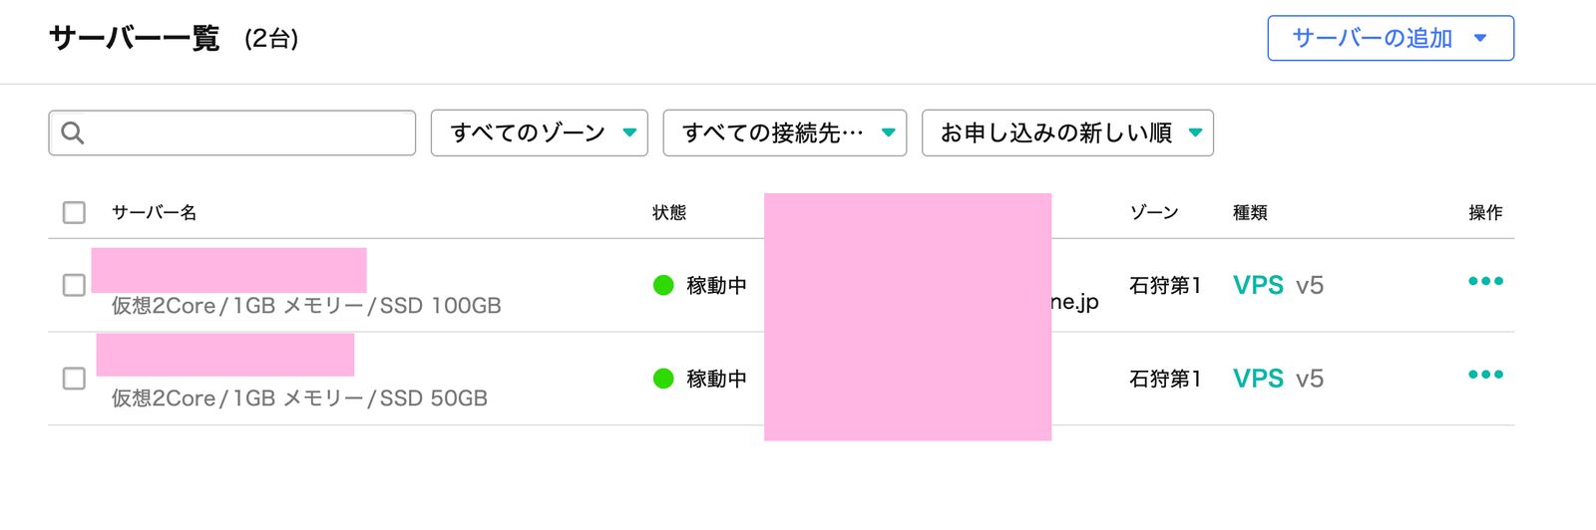Click green status dot of second server
Screen dimensions: 1596x530
(663, 379)
